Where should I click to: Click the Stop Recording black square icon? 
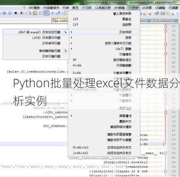point(16,13)
